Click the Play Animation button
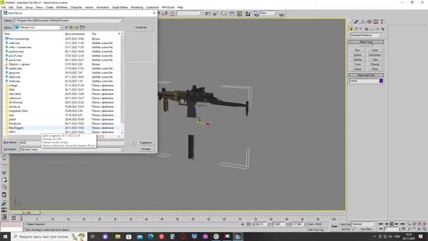The height and width of the screenshot is (241, 428). pyautogui.click(x=392, y=224)
